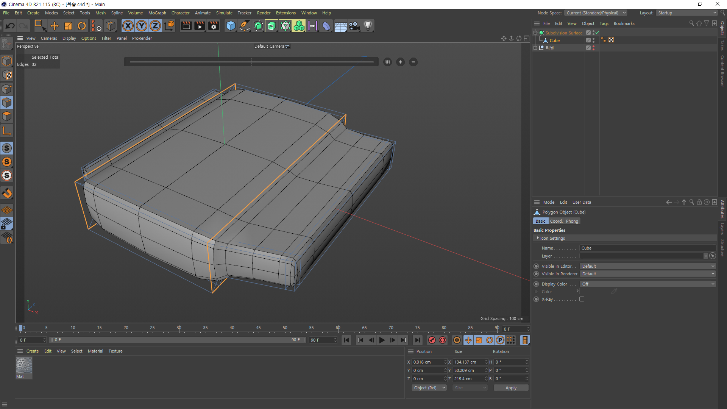Screen dimensions: 727x409
Task: Open the MoGraph menu
Action: point(157,13)
